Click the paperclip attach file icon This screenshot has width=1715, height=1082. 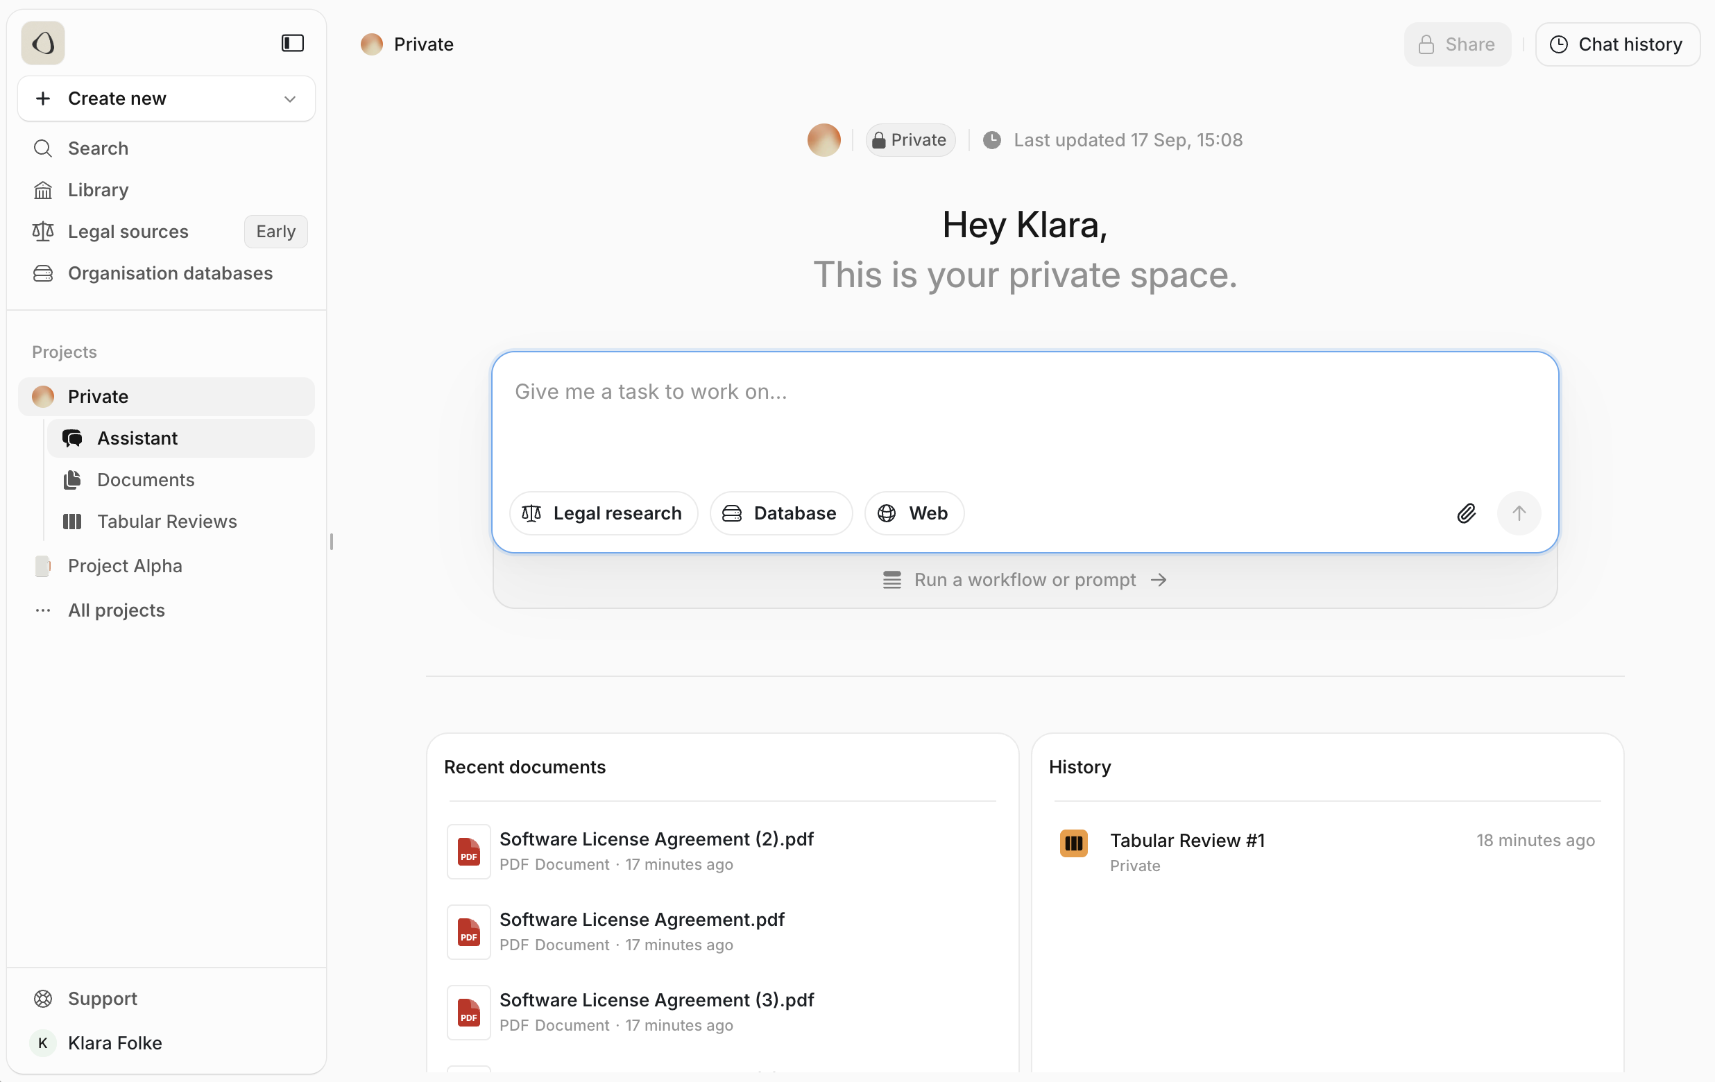point(1466,513)
